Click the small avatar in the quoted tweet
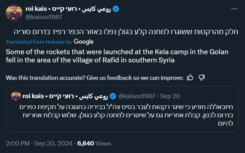The image size is (245, 153). click(x=16, y=96)
